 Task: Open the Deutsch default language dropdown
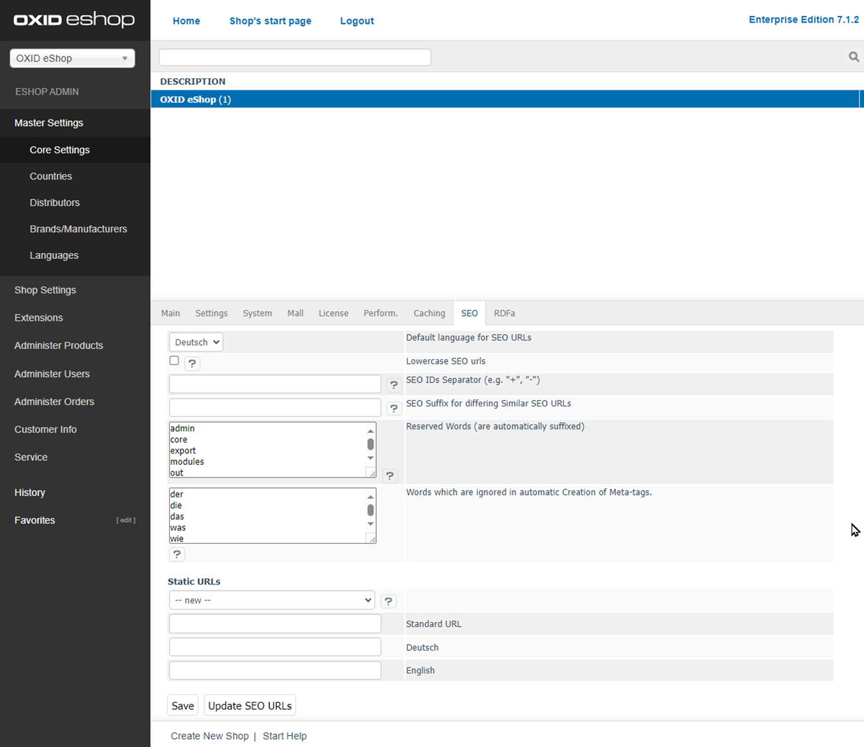(196, 342)
